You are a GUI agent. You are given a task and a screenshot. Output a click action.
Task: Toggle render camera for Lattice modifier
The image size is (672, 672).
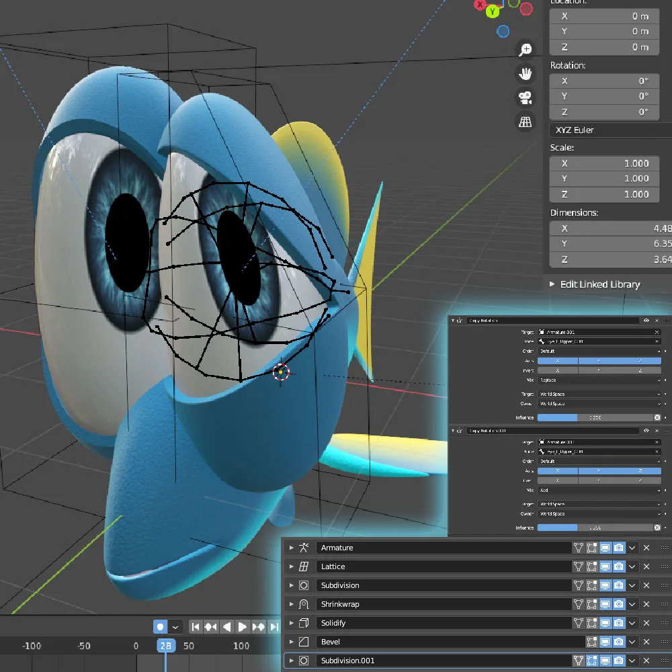coord(619,566)
